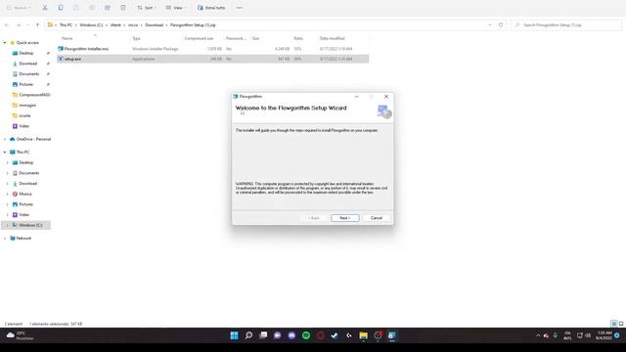Open the View dropdown in Explorer toolbar

click(x=176, y=8)
